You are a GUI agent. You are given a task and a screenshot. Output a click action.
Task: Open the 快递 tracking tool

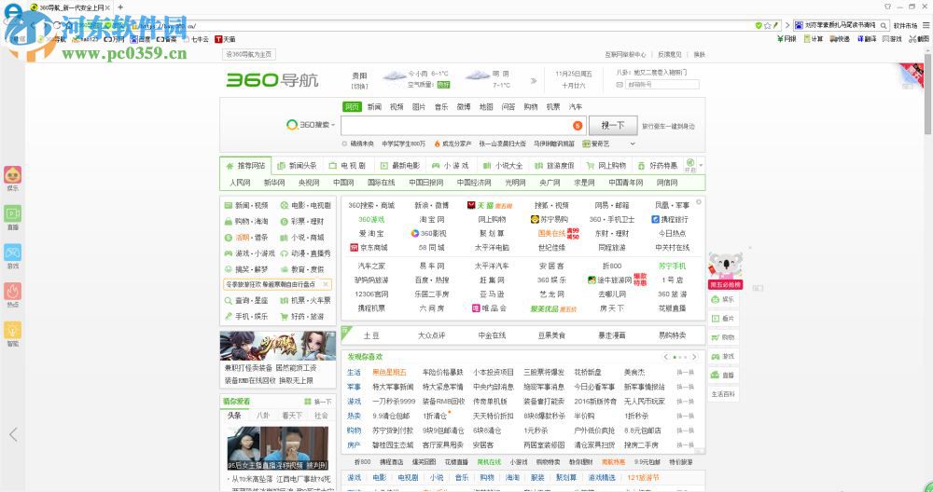840,39
